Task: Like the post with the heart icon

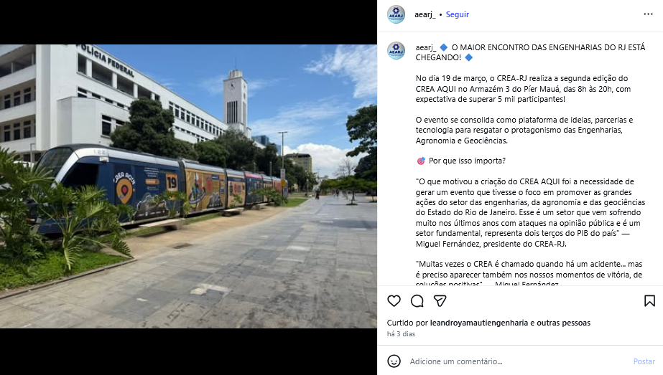Action: click(x=394, y=300)
